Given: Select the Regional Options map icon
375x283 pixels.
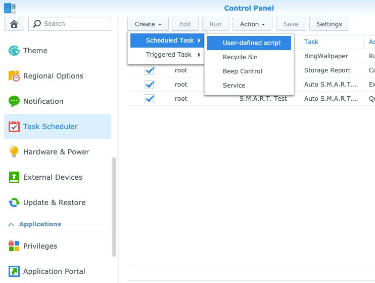Looking at the screenshot, I should click(x=14, y=76).
